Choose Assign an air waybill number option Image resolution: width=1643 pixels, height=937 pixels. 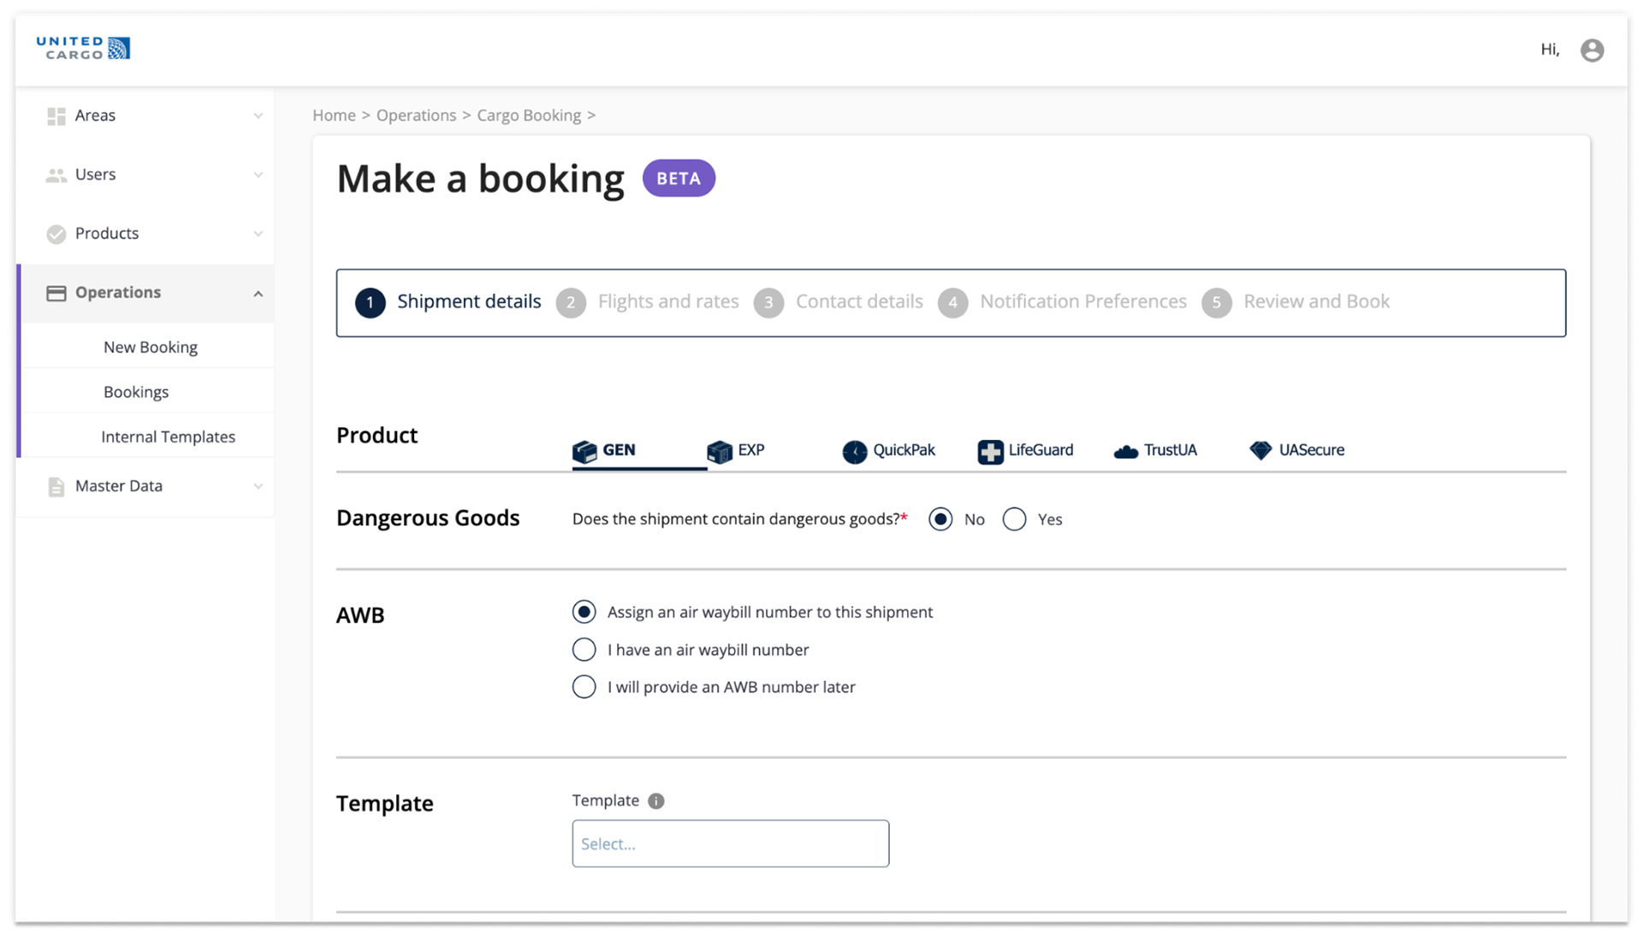(584, 612)
